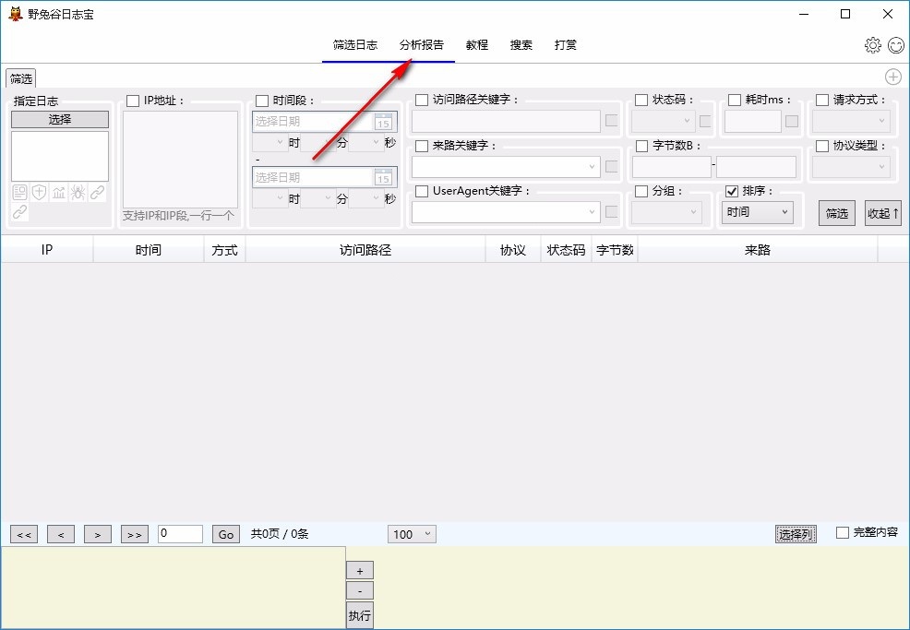This screenshot has height=630, width=910.
Task: Click the spider crawler icon
Action: 78,192
